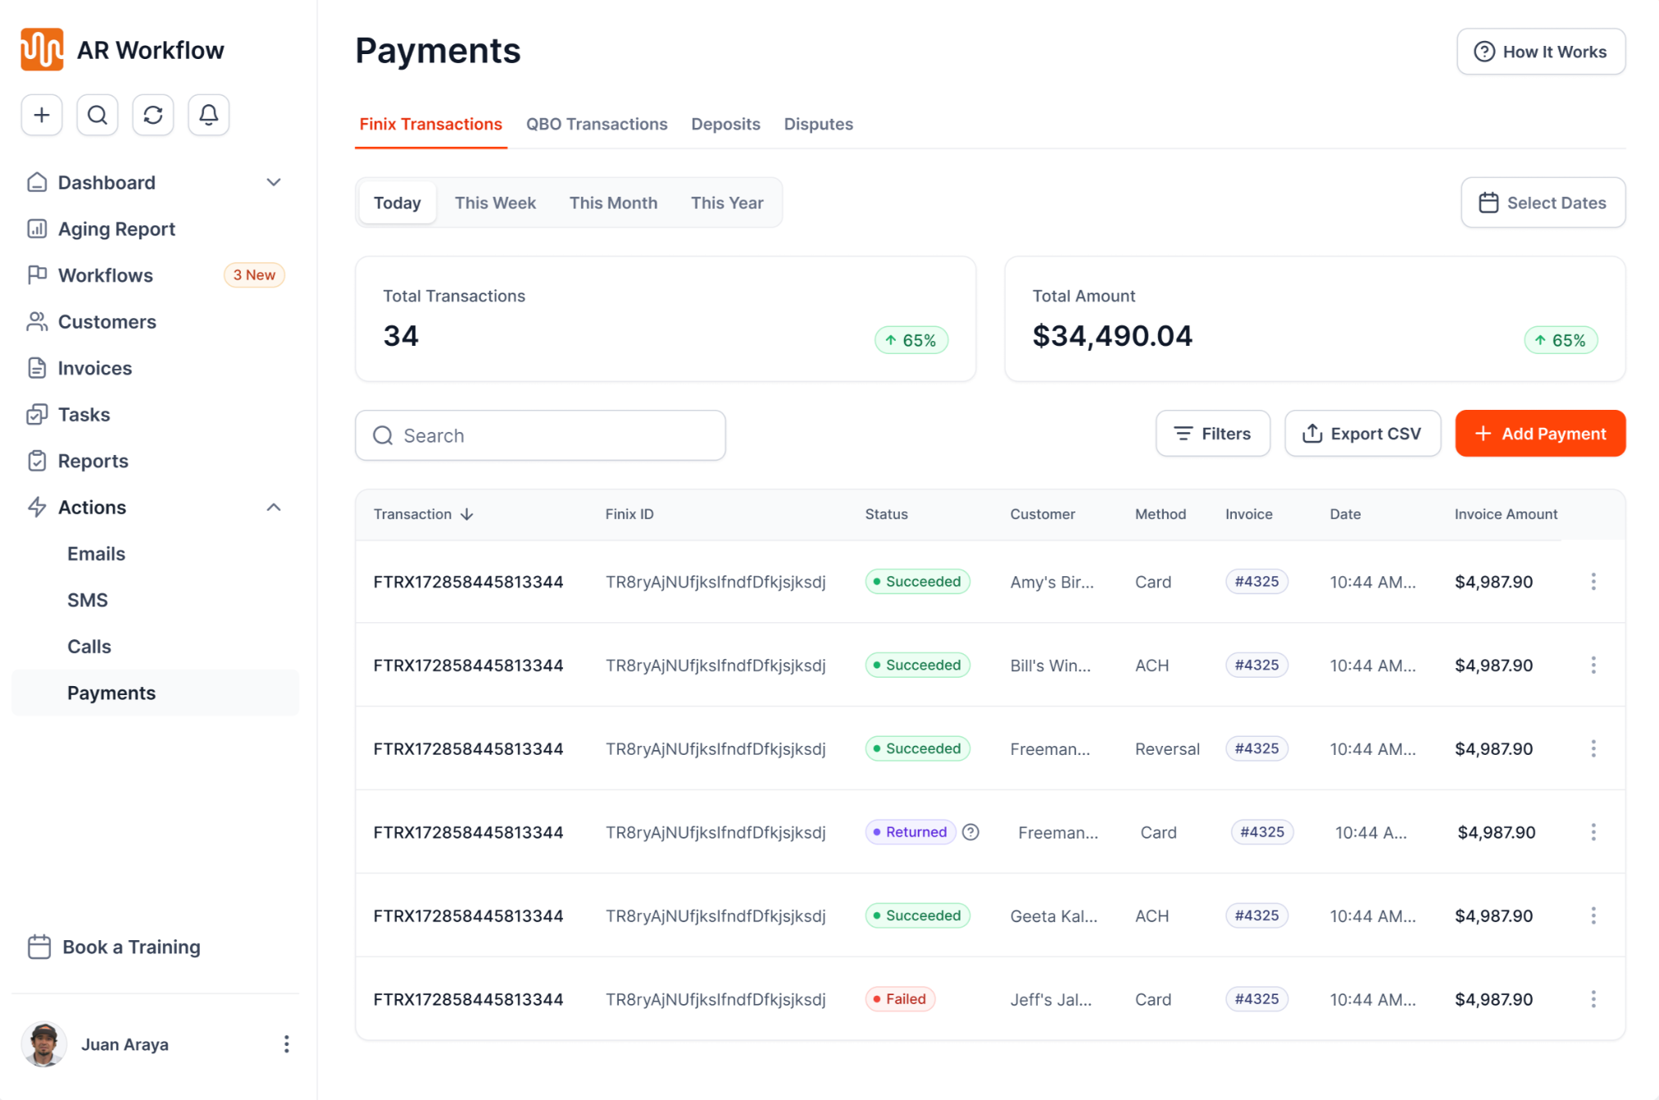
Task: Click invoice #4325 badge in Returned row
Action: pyautogui.click(x=1262, y=832)
